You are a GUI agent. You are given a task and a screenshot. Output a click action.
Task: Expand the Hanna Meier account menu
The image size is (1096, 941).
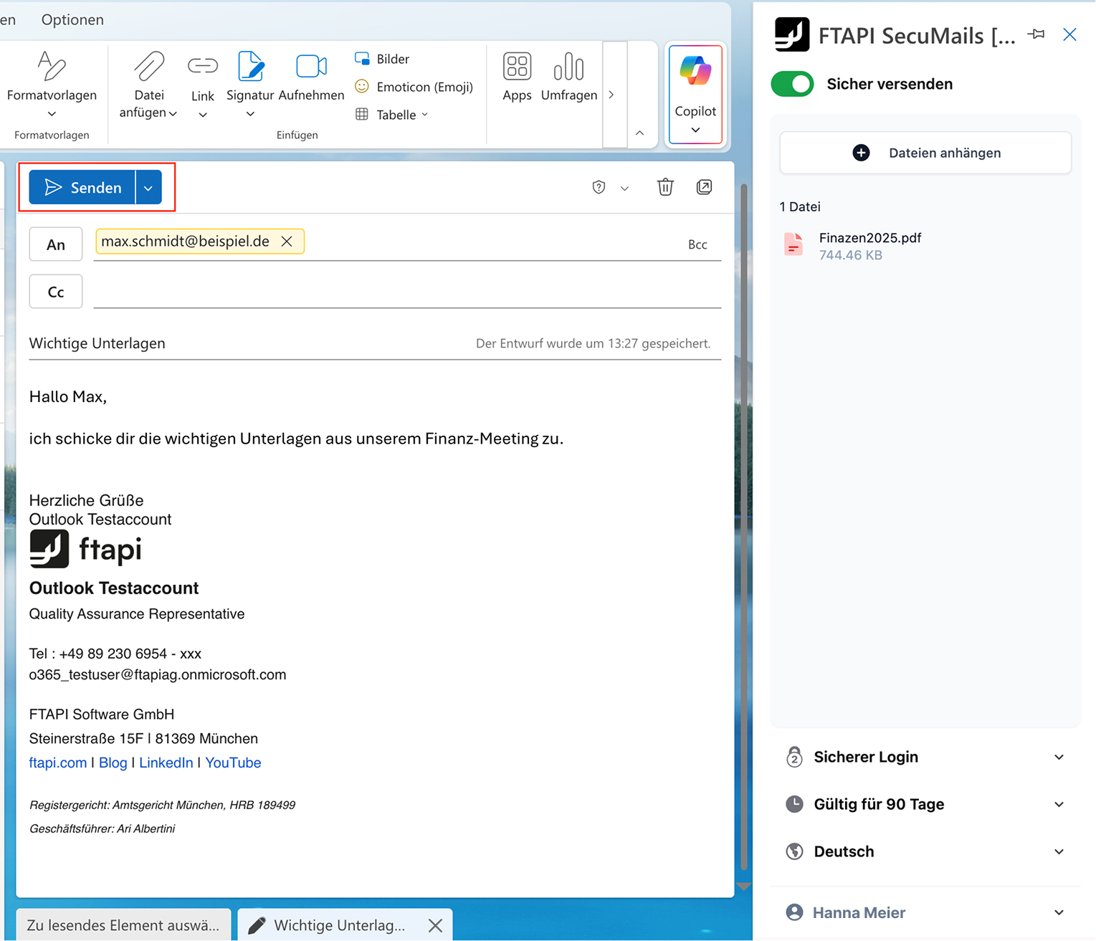pos(925,912)
